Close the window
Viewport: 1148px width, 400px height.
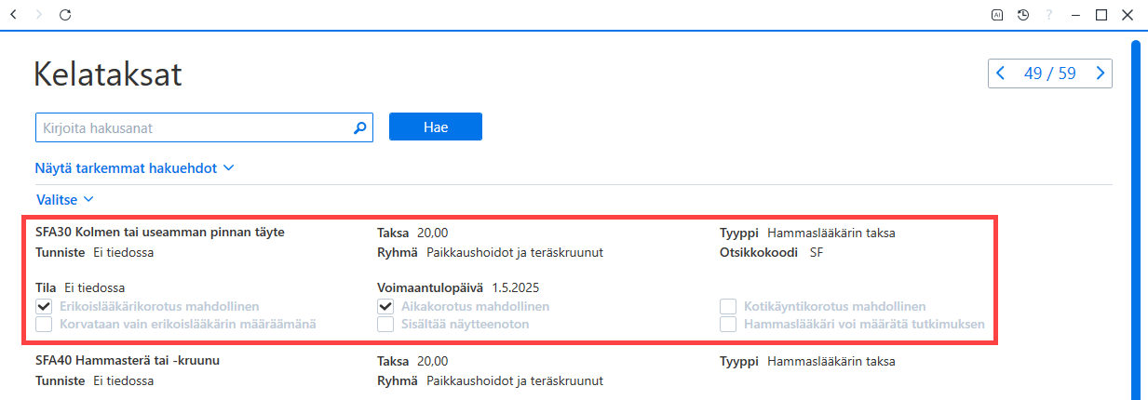(x=1127, y=15)
